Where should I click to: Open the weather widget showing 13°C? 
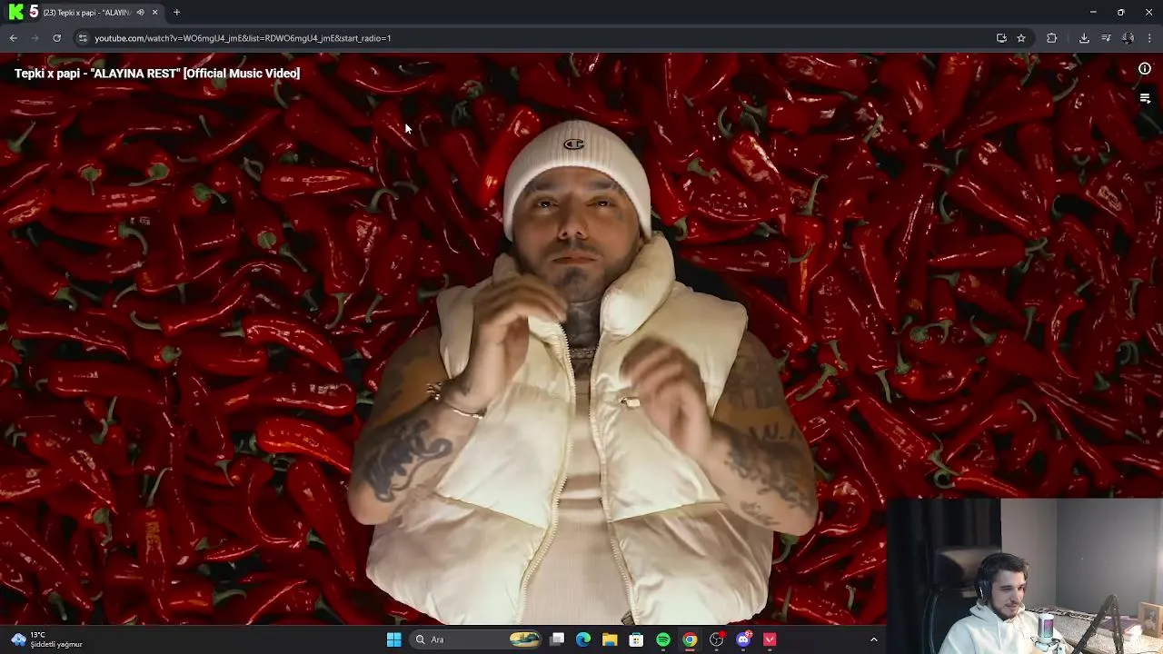coord(45,639)
